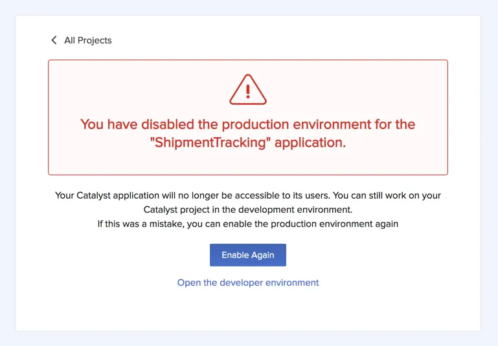Click the word "application." ending the heading
This screenshot has width=498, height=346.
(310, 143)
